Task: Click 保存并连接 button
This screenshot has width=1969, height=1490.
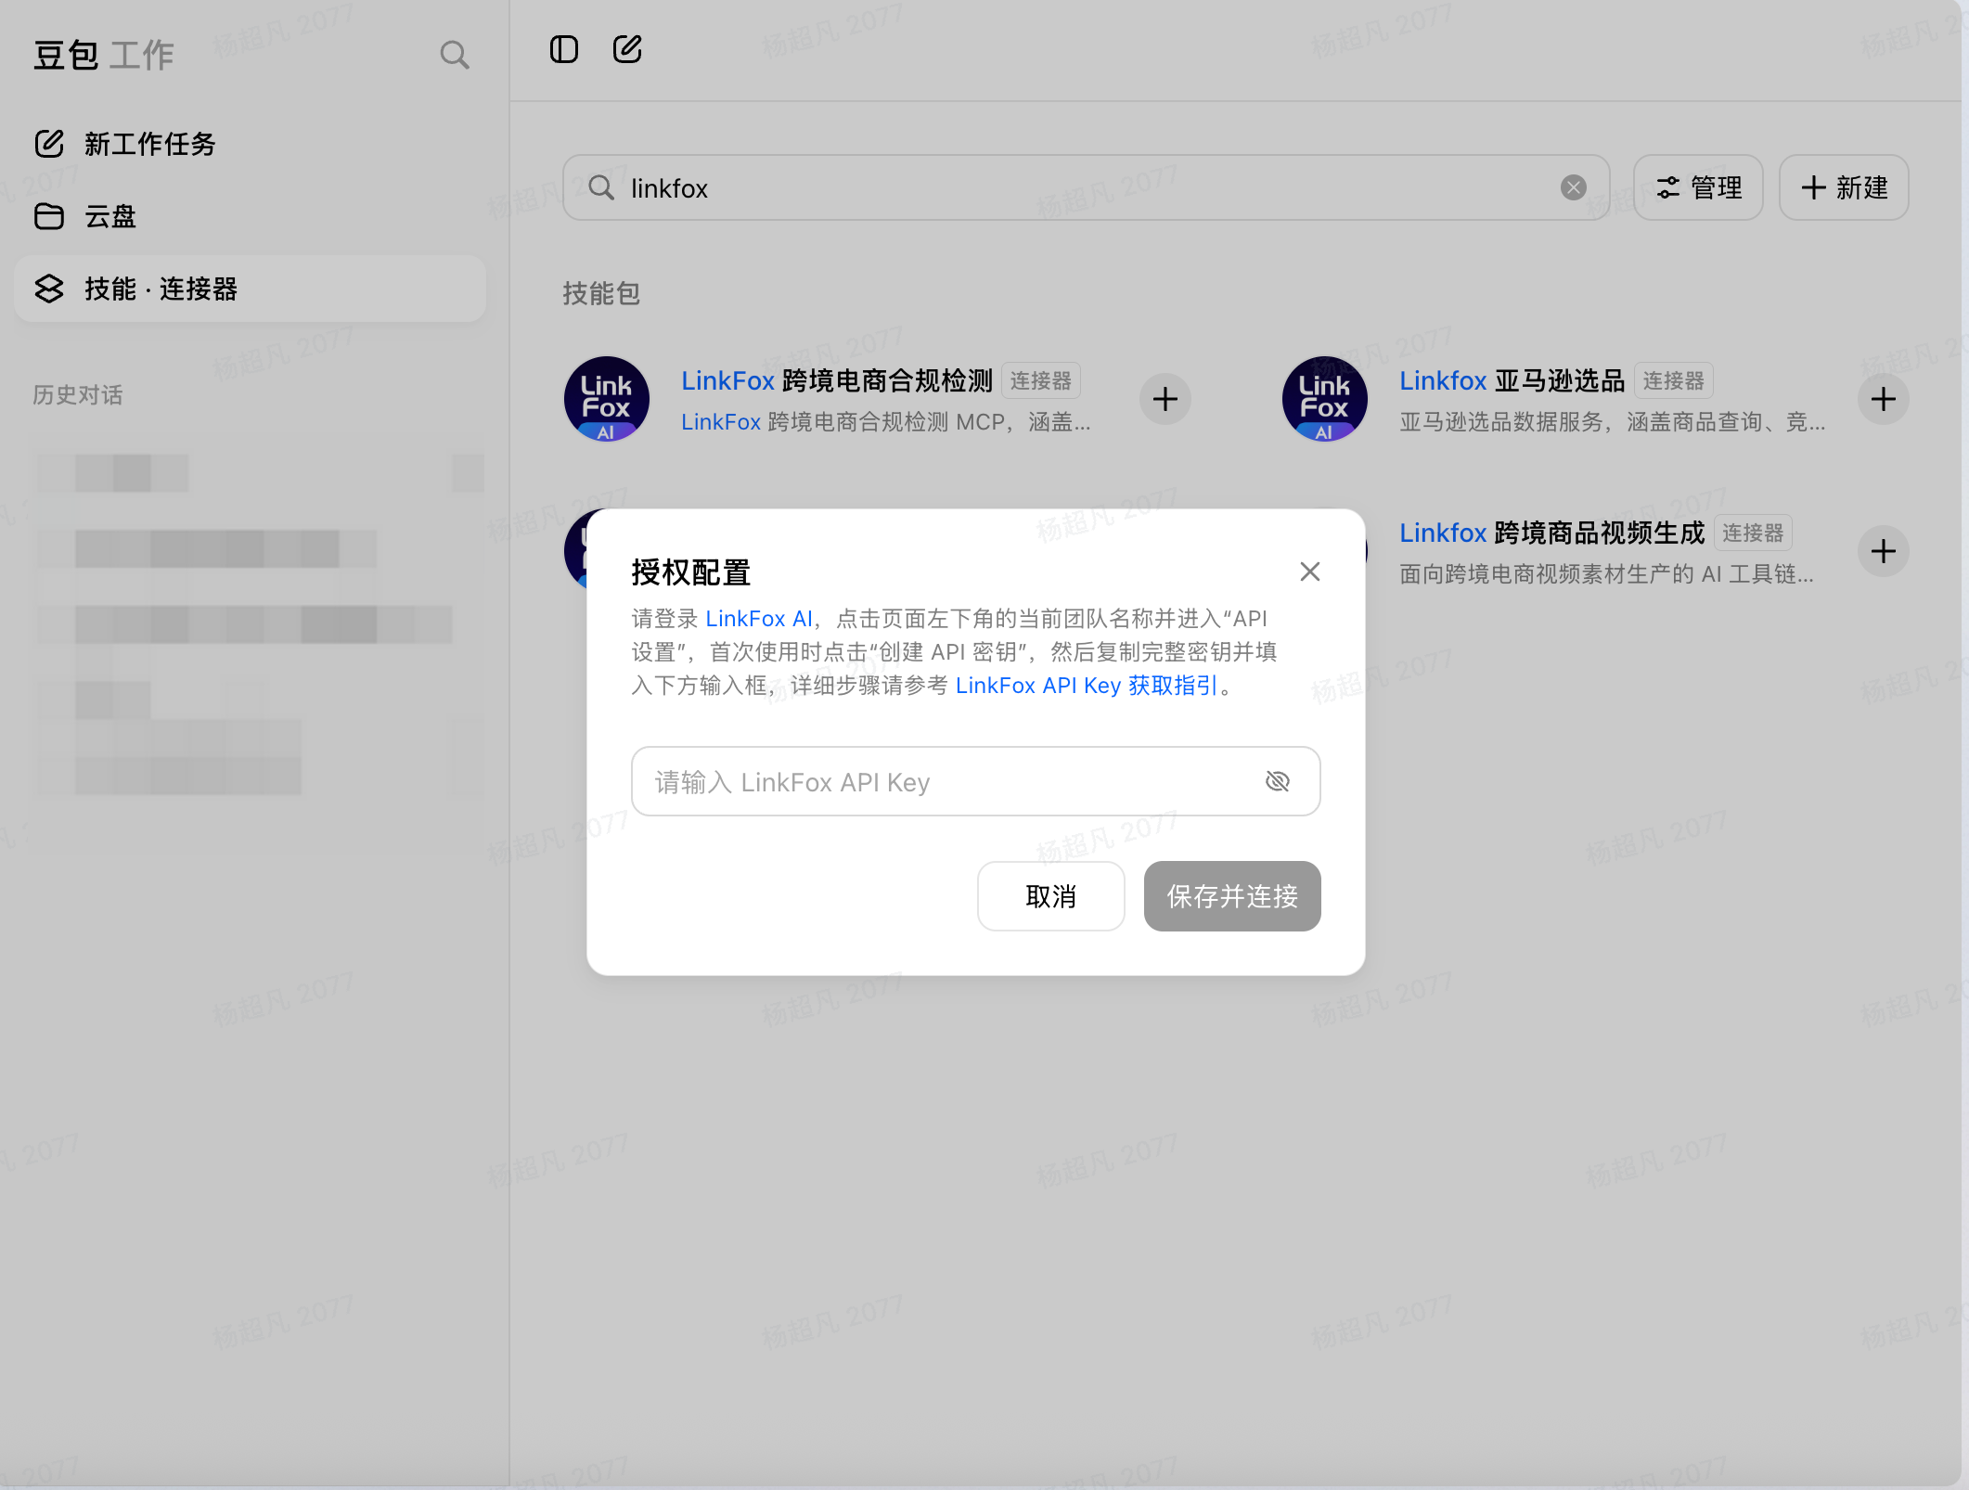Action: point(1232,896)
